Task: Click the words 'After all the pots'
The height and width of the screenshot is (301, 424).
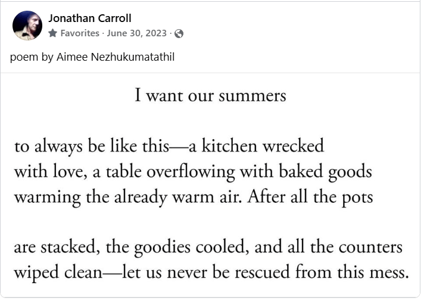Action: click(310, 197)
